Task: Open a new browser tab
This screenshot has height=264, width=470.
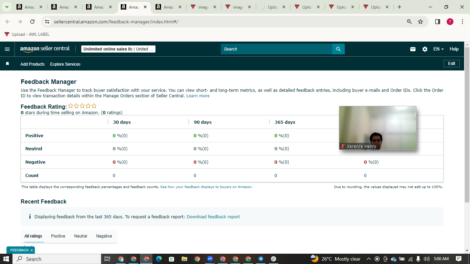Action: [x=399, y=7]
